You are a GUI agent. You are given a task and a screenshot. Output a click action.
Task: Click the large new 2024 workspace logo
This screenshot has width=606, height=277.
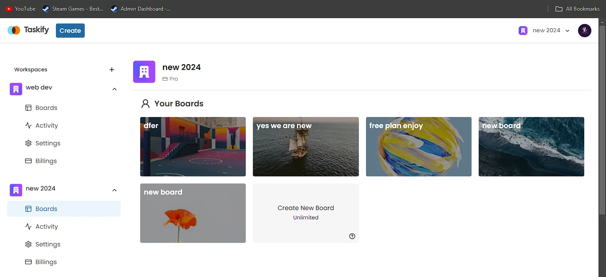point(144,72)
